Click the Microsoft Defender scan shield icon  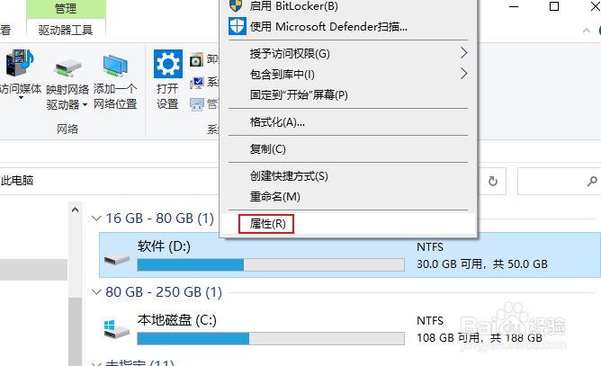[238, 26]
